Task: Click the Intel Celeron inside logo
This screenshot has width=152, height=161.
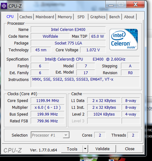Action: click(123, 40)
